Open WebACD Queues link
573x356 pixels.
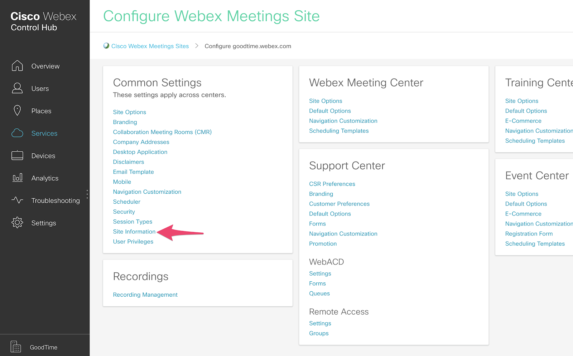coord(319,293)
